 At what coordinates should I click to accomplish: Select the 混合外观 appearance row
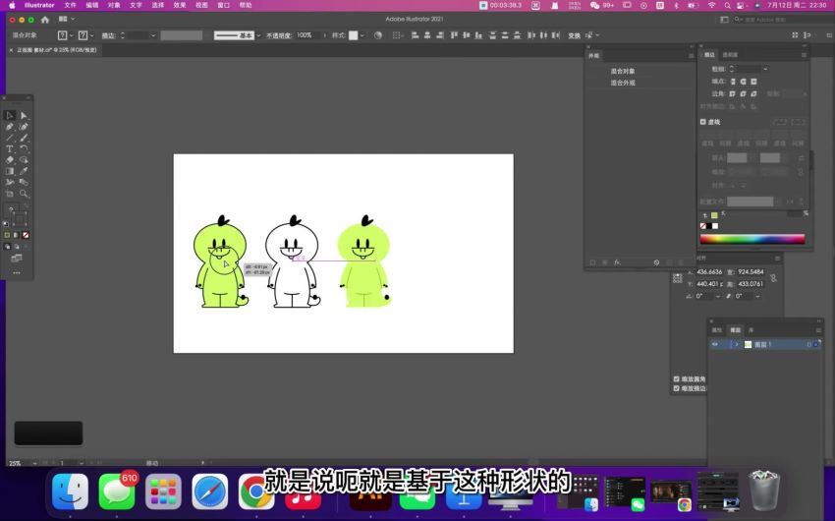[623, 83]
